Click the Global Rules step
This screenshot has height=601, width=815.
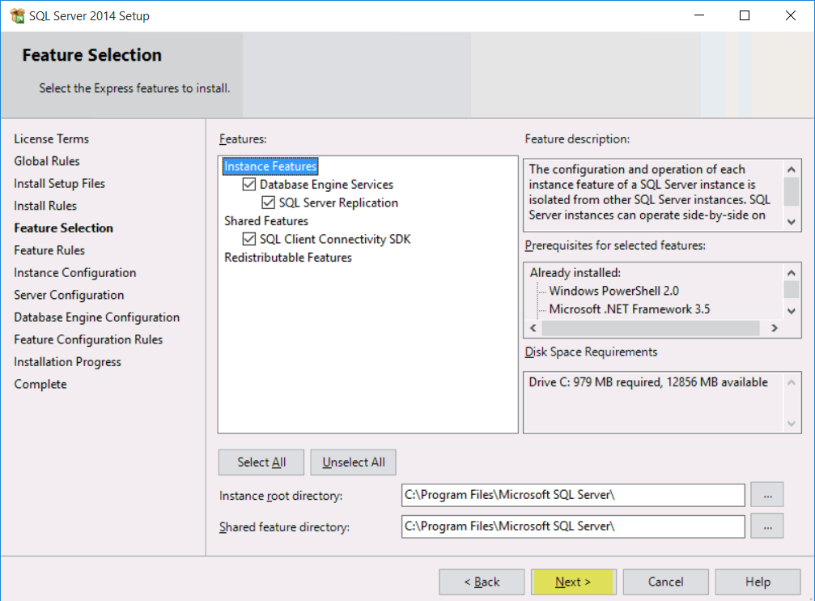point(47,161)
